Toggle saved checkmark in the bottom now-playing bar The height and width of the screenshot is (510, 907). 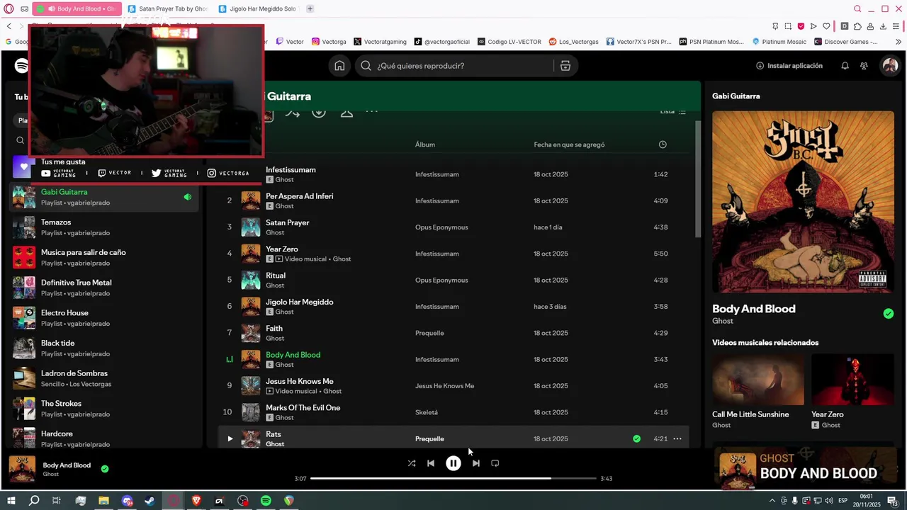point(105,468)
